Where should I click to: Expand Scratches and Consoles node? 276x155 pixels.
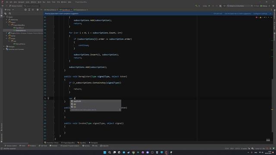pos(4,50)
